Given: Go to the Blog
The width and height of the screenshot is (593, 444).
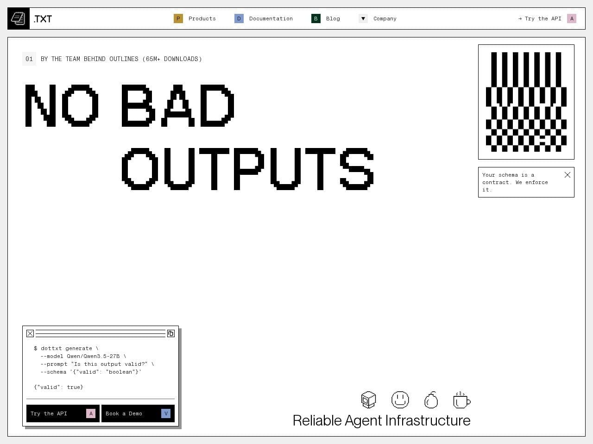Looking at the screenshot, I should click(326, 18).
